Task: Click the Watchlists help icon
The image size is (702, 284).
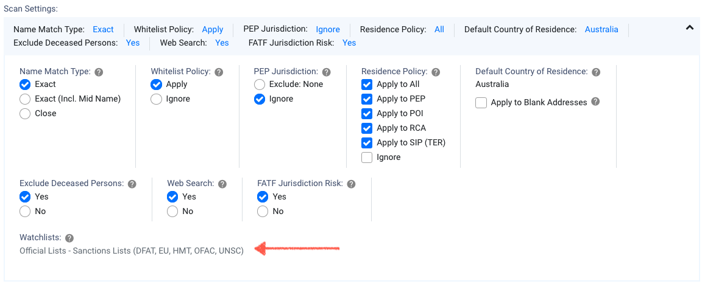Action: click(x=69, y=238)
